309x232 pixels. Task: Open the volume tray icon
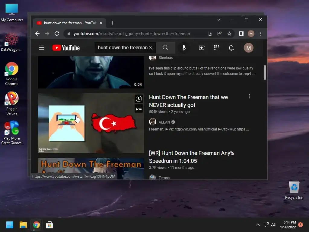[x=273, y=225]
